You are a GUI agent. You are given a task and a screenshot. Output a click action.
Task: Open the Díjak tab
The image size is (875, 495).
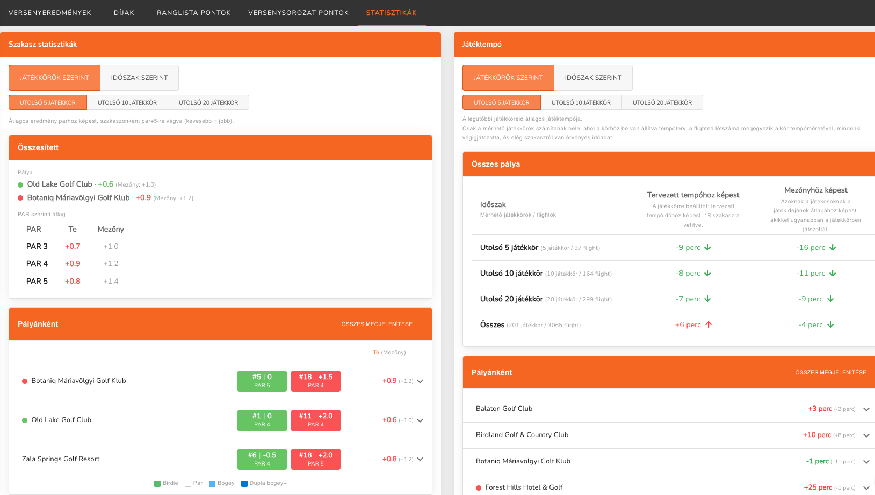pyautogui.click(x=124, y=13)
